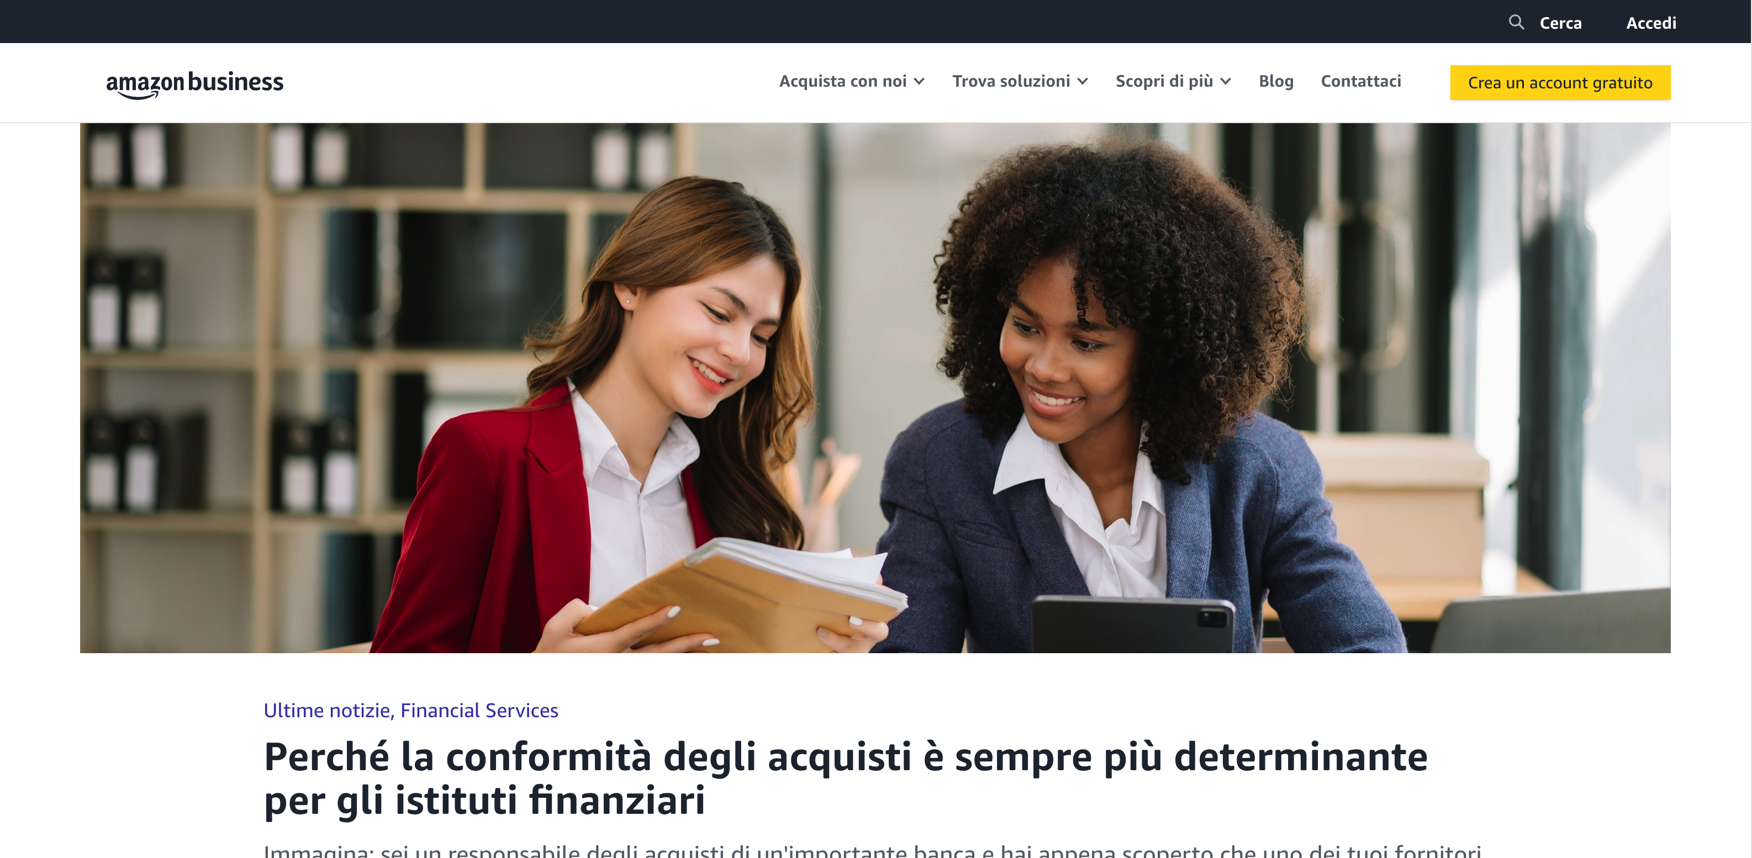Click the hero image of two women
The image size is (1752, 858).
[875, 388]
